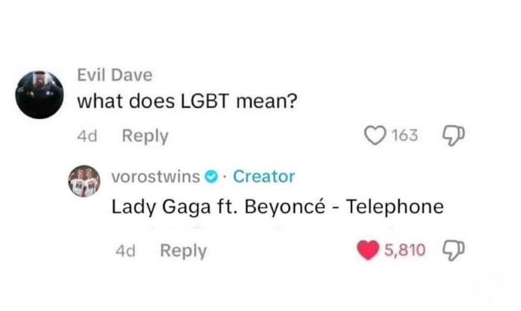The height and width of the screenshot is (311, 521).
Task: Open Evil Dave's profile picture
Action: [x=38, y=94]
